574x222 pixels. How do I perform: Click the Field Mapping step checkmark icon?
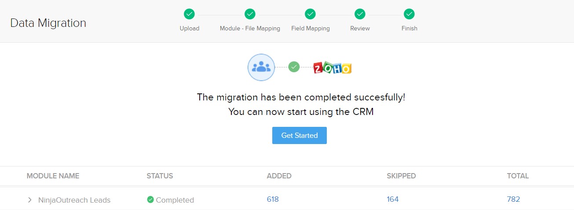coord(310,14)
